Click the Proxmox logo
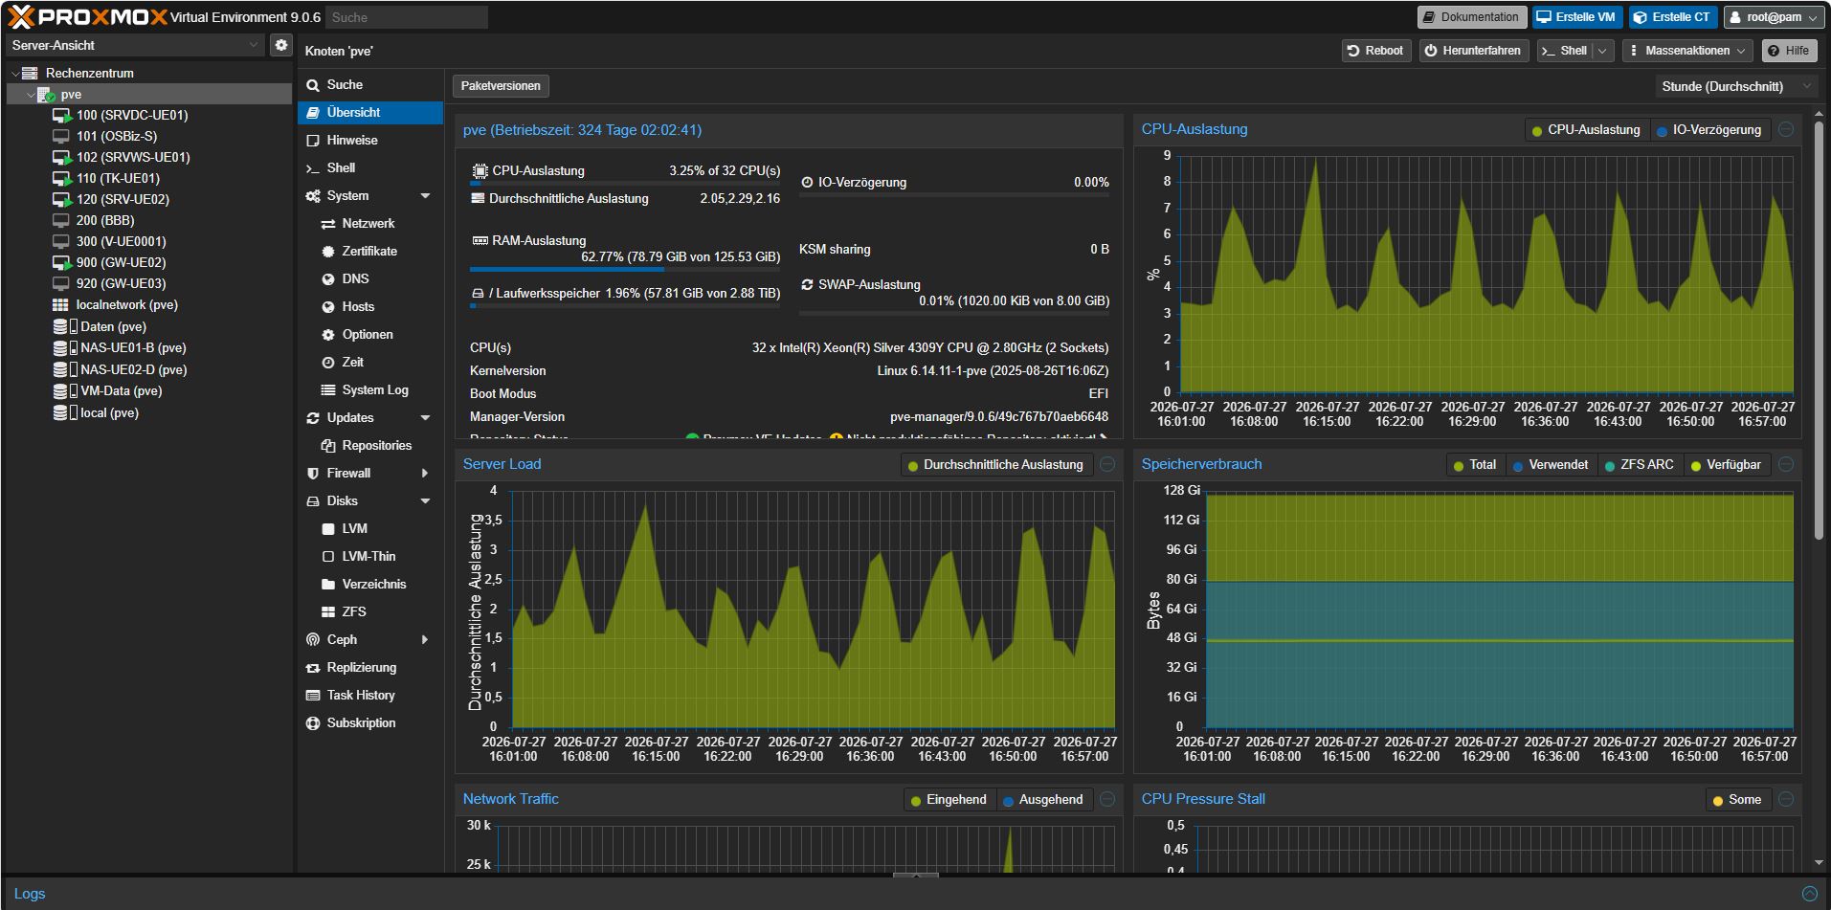Image resolution: width=1831 pixels, height=910 pixels. point(87,16)
